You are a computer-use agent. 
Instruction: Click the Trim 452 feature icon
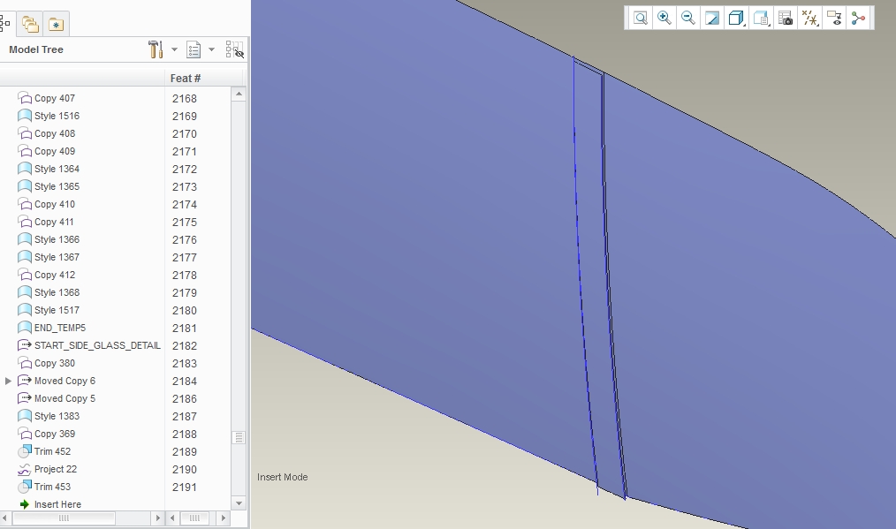(25, 451)
